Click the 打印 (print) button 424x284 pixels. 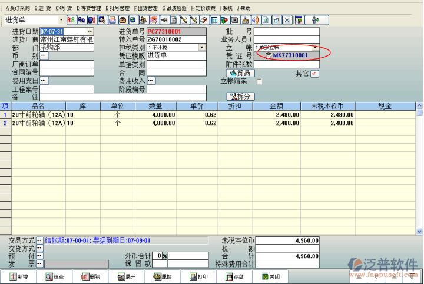click(198, 276)
